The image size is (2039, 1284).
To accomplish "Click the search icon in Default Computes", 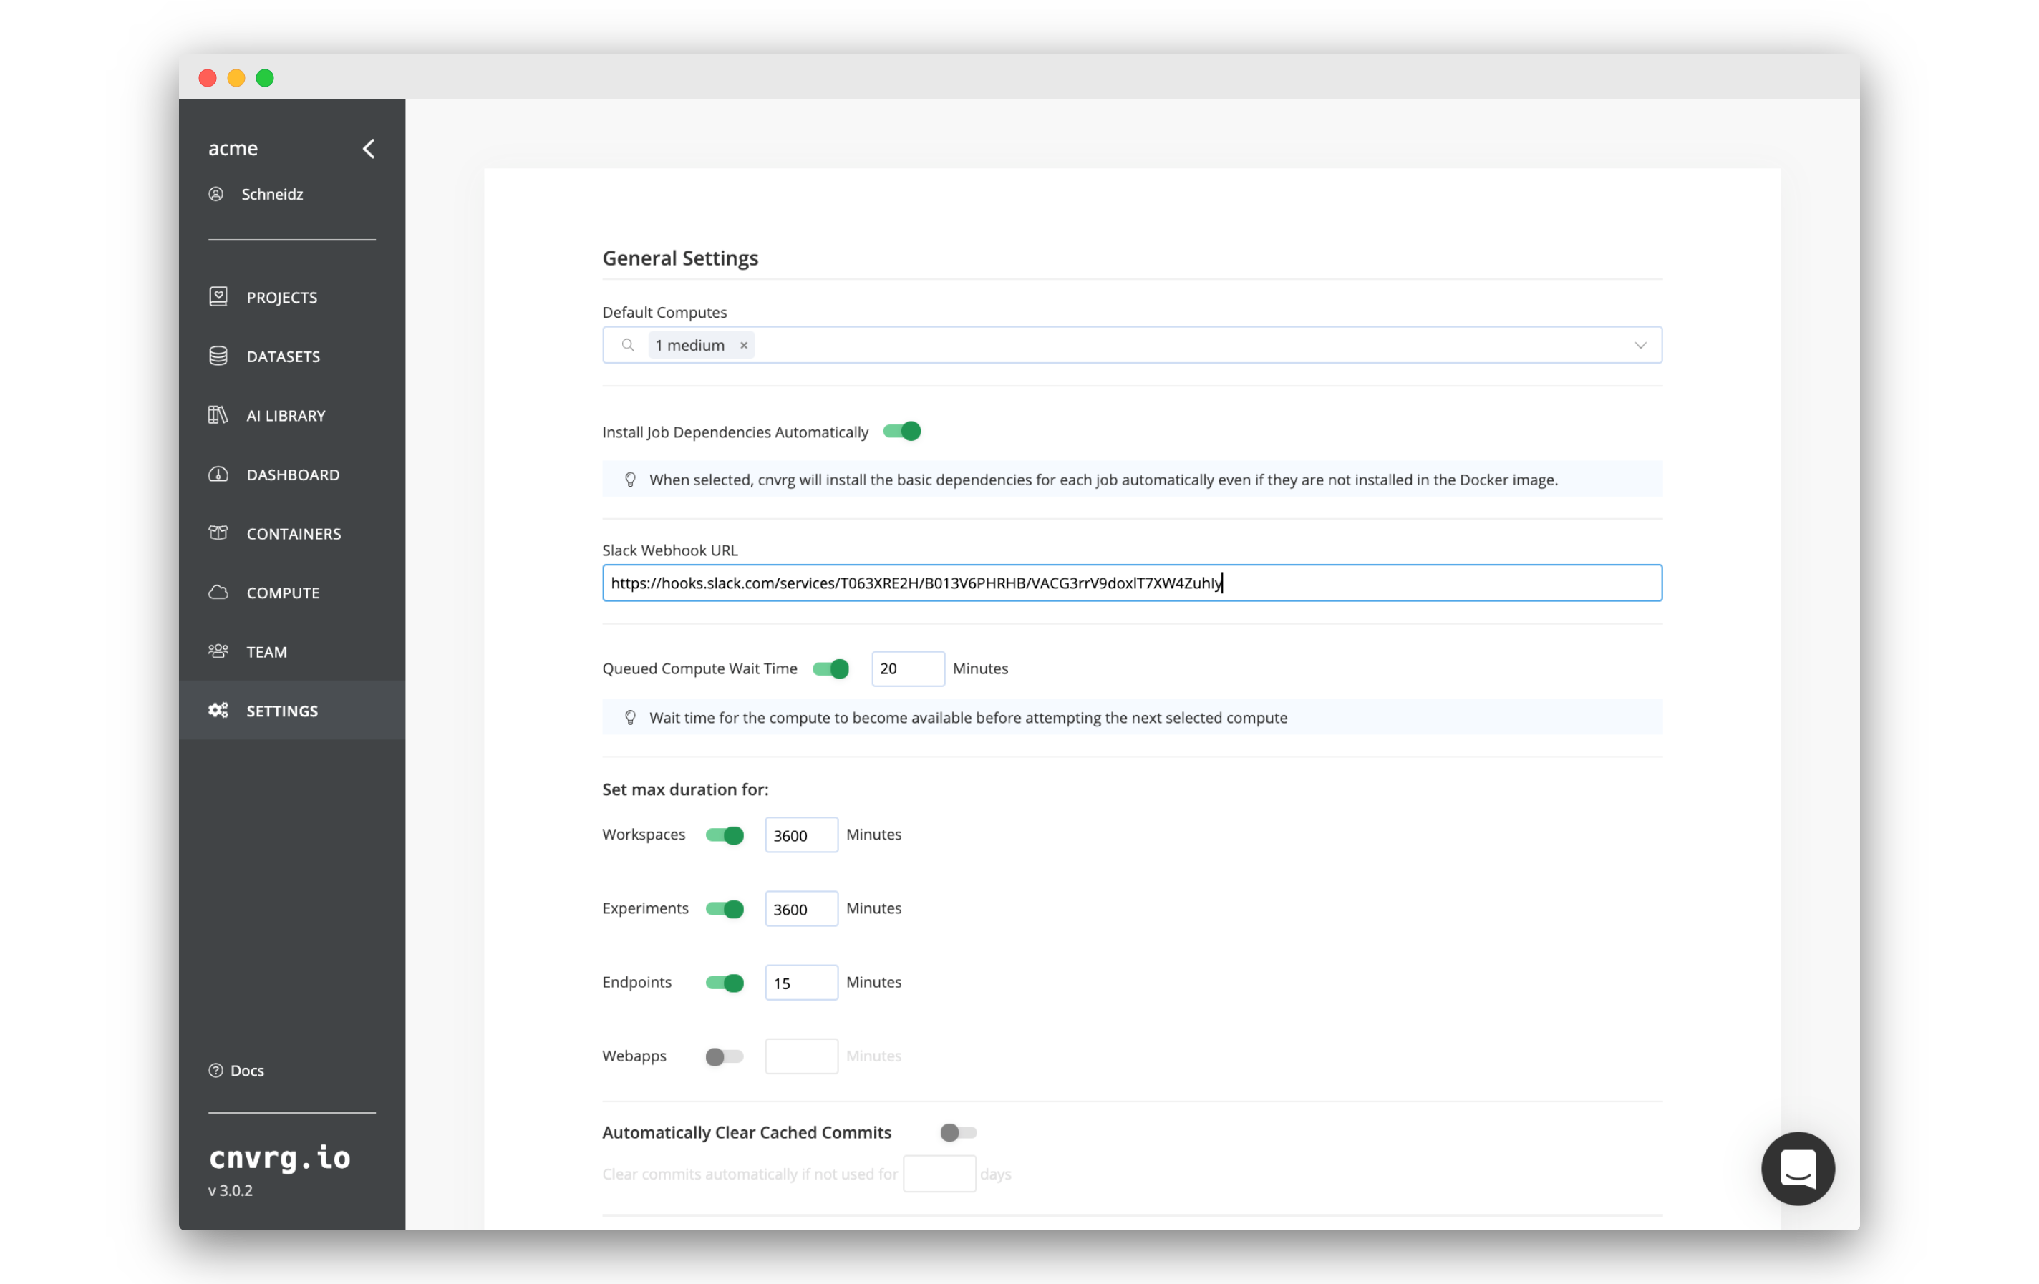I will click(x=627, y=345).
